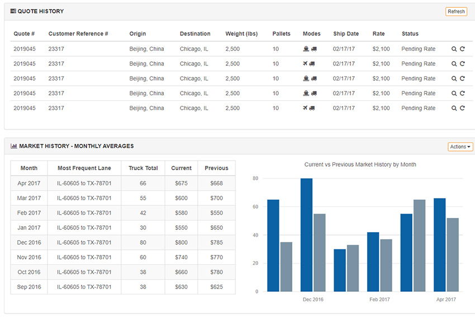The image size is (475, 318).
Task: Click the Apr 2017 chart axis label
Action: 446,299
